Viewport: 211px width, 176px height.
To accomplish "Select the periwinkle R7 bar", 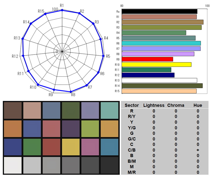I will click(161, 49).
